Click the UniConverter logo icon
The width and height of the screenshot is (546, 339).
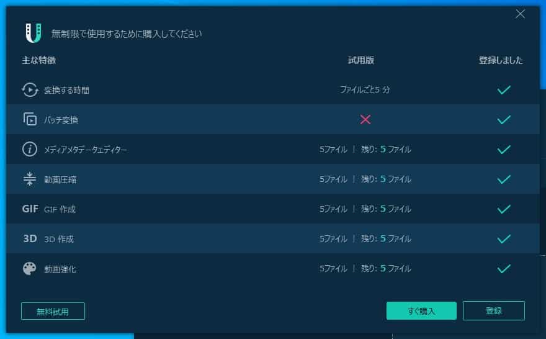tap(34, 33)
